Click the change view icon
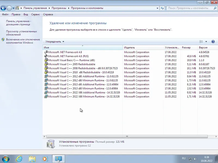Image resolution: width=218 pixels, height=163 pixels. (x=201, y=42)
